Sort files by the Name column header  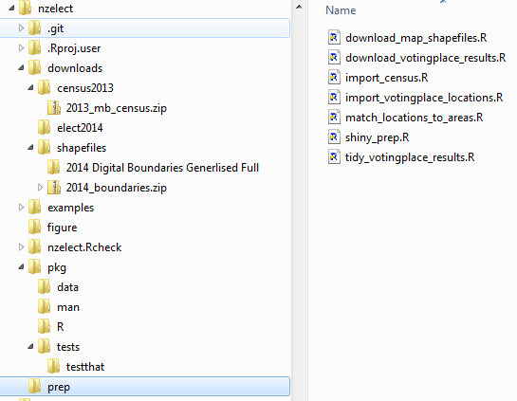pos(341,10)
